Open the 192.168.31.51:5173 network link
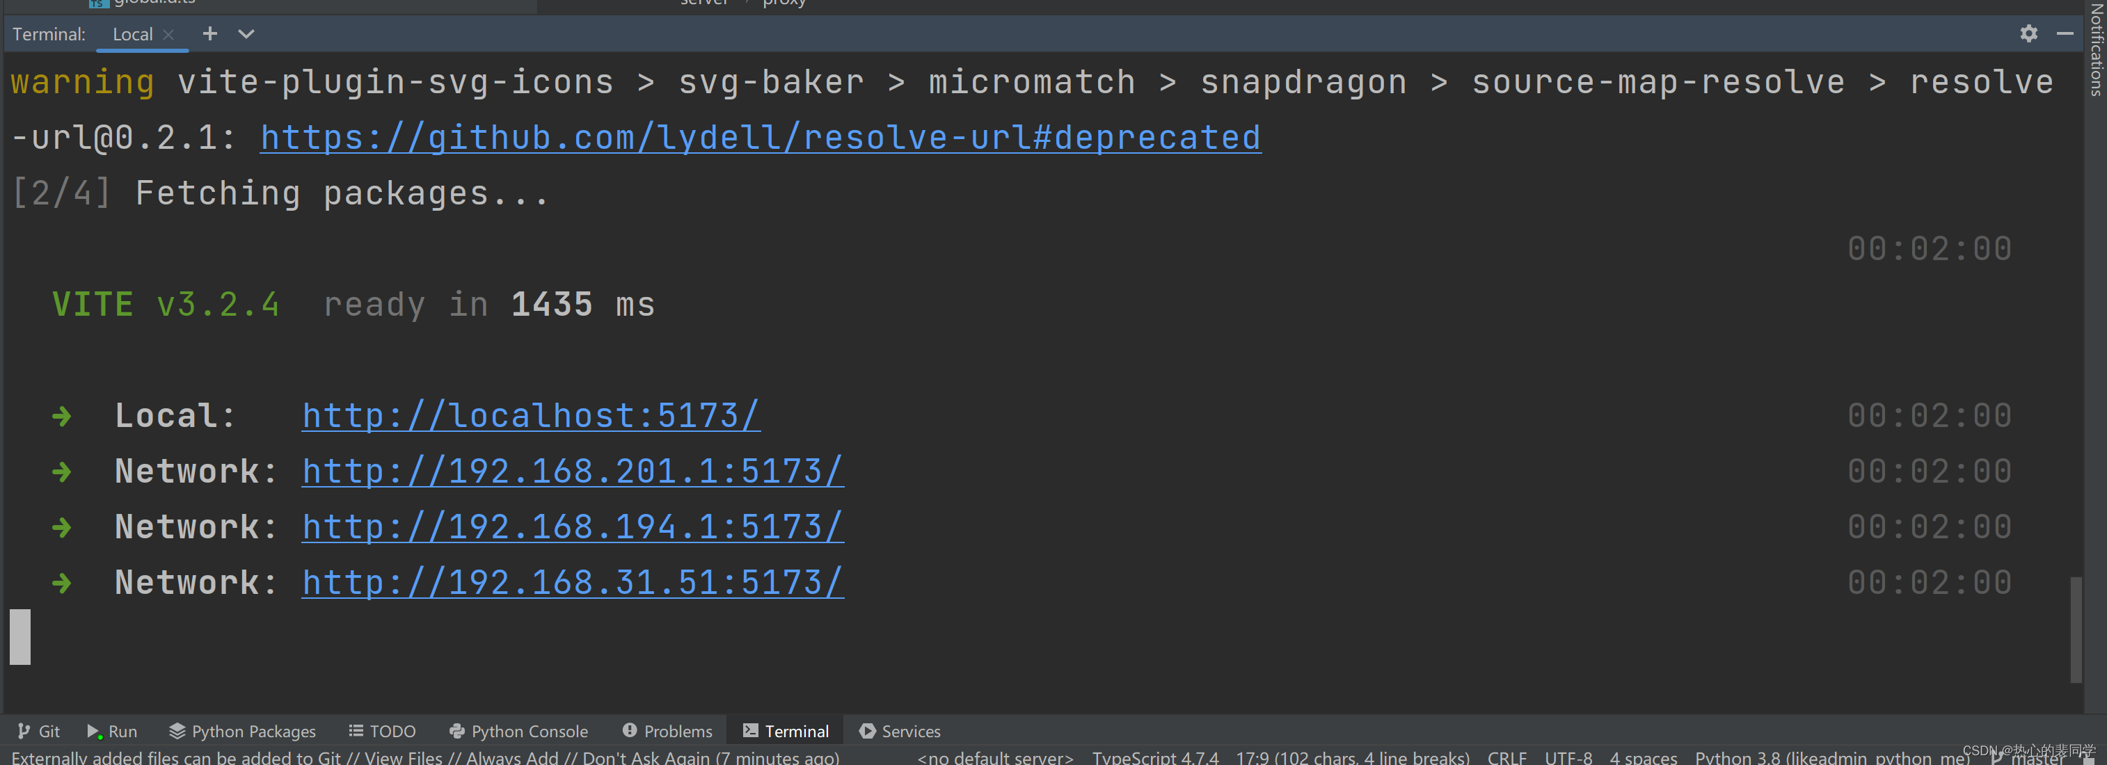 [573, 582]
